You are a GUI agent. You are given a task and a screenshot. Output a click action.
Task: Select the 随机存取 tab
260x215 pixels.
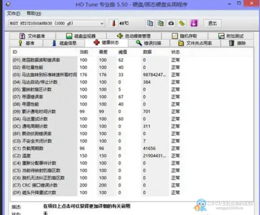(x=184, y=36)
